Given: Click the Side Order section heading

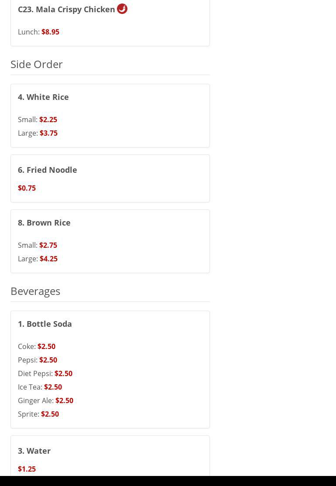Looking at the screenshot, I should pos(37,64).
